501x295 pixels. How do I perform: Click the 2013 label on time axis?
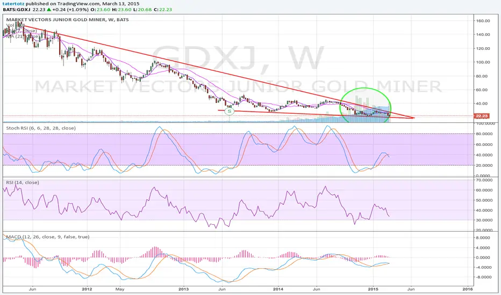(183, 289)
